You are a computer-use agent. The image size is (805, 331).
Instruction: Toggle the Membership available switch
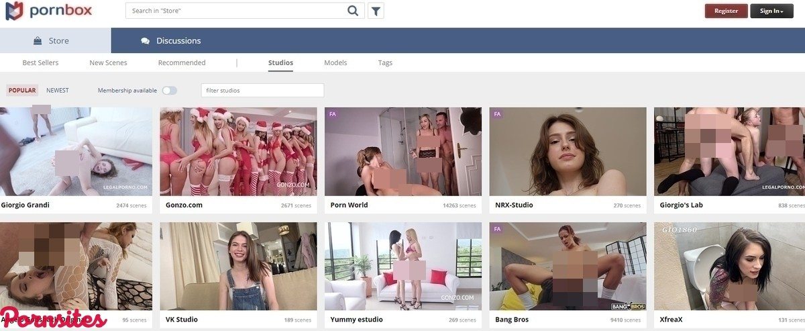pos(169,91)
